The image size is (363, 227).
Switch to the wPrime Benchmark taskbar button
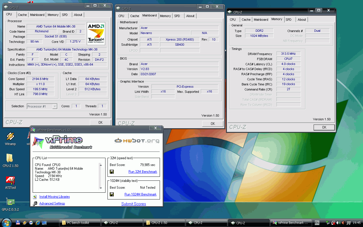[x=291, y=223]
